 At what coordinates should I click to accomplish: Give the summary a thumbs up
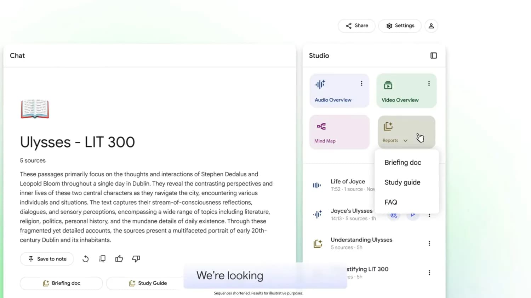pyautogui.click(x=119, y=259)
